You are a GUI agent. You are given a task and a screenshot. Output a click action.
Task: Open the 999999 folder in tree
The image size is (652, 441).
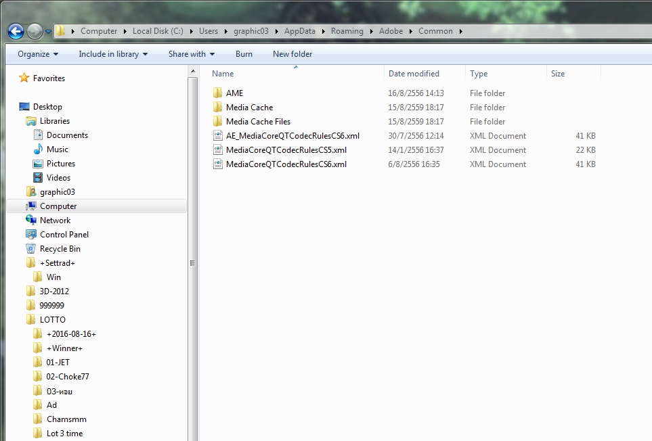click(x=52, y=305)
